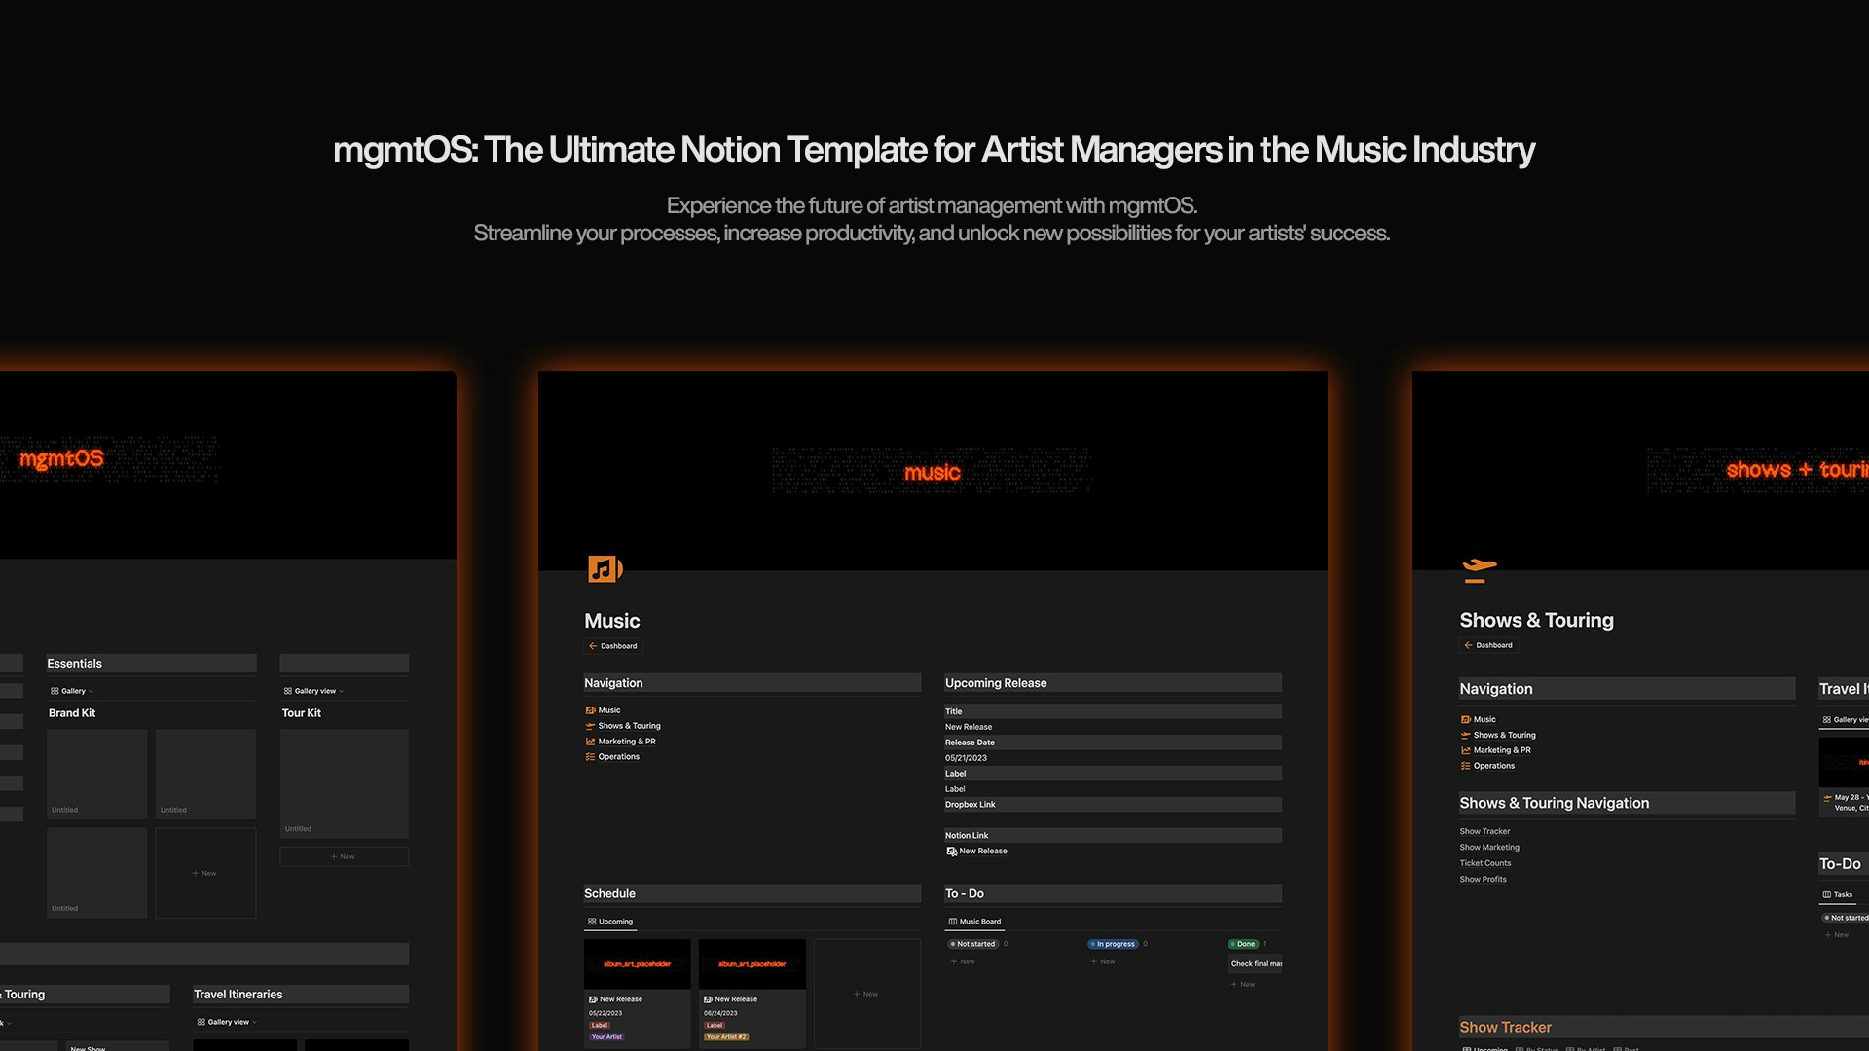
Task: Click the back arrow on Shows & Touring Dashboard button
Action: [1468, 645]
